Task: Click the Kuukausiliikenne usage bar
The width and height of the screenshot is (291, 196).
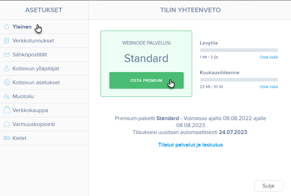Action: [239, 79]
